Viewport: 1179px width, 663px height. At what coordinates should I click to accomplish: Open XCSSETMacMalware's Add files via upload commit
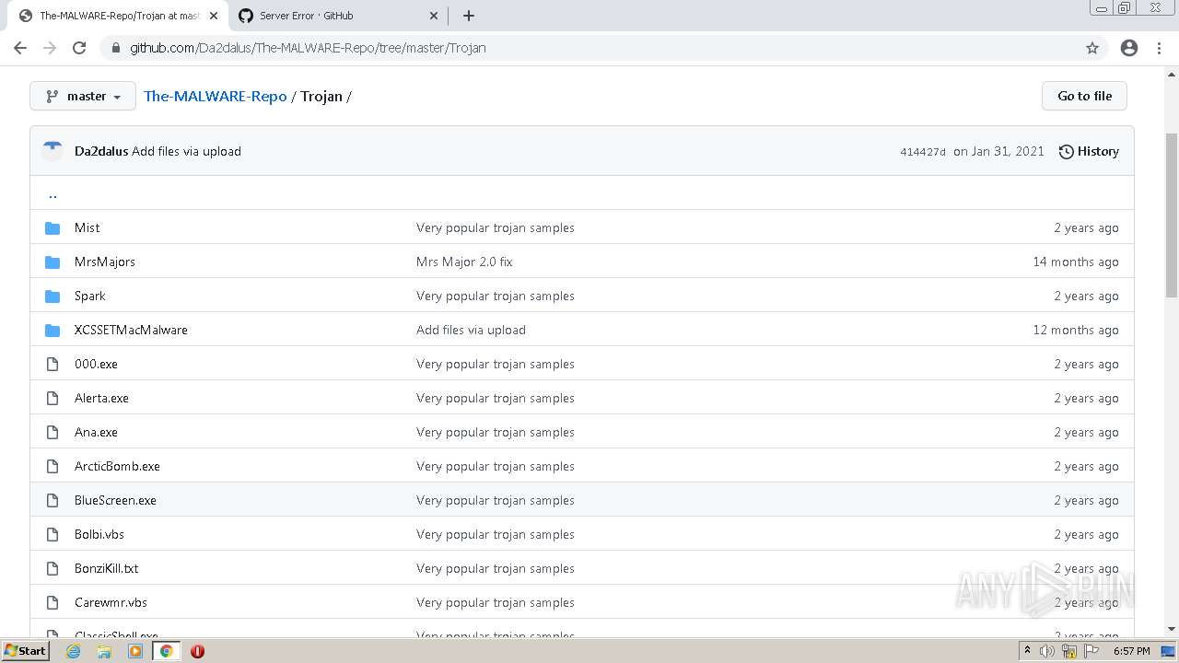click(471, 330)
